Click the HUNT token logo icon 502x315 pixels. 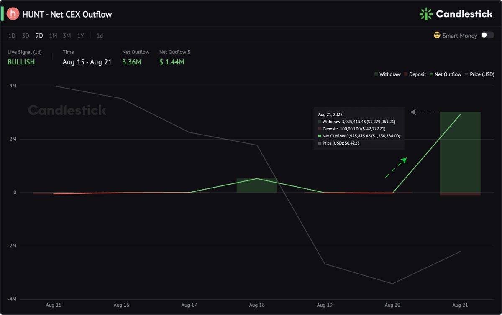[x=13, y=14]
